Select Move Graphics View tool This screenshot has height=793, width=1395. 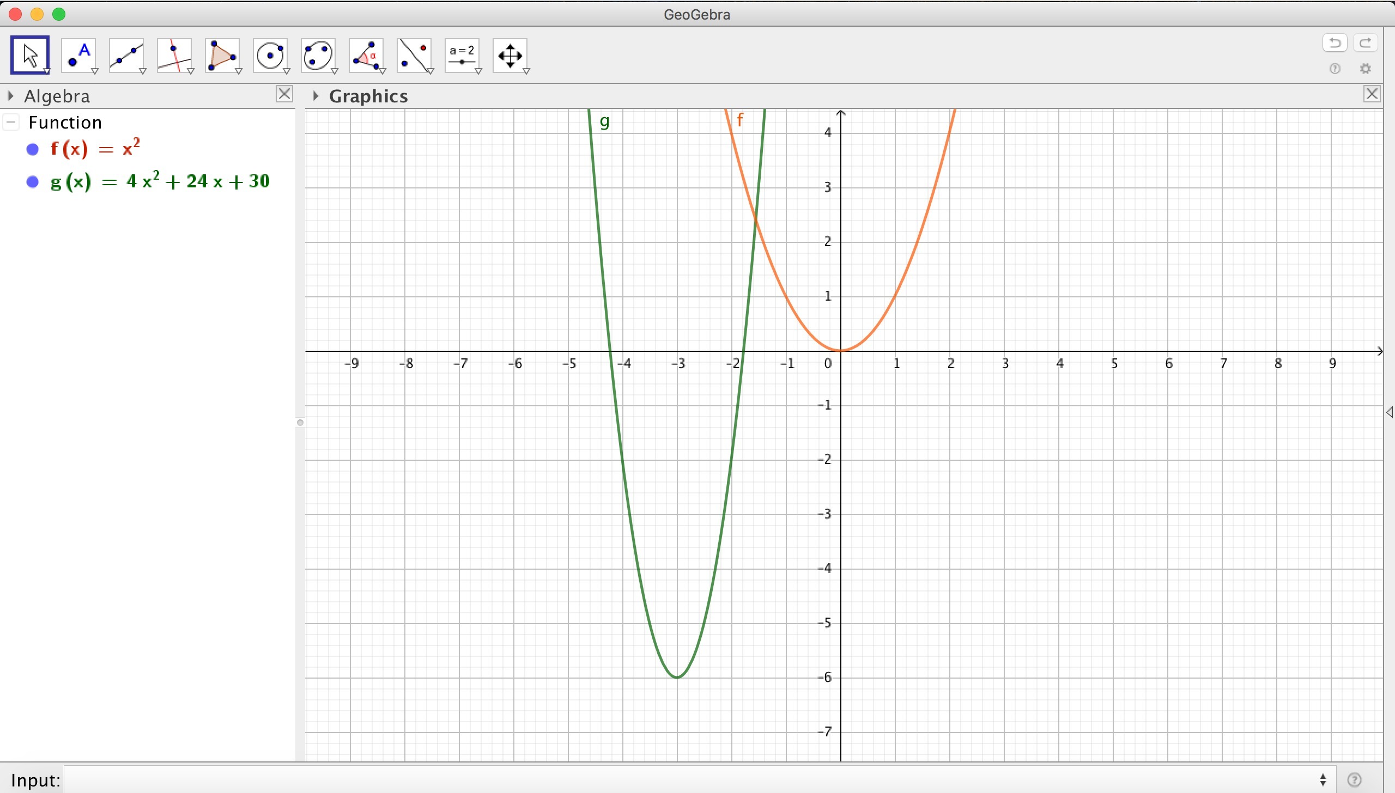point(510,55)
